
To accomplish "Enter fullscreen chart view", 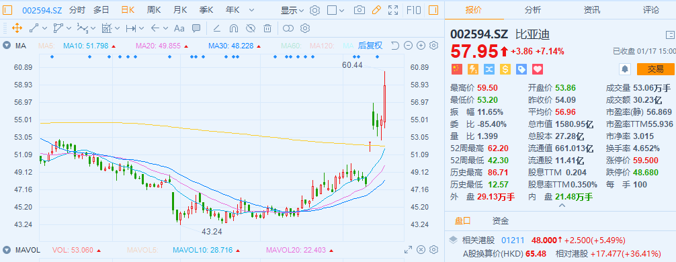I will coord(393,10).
